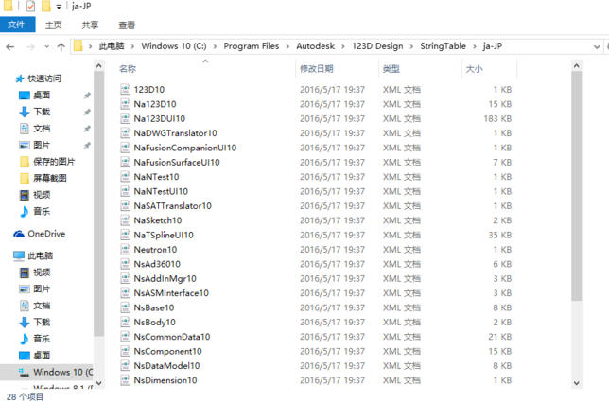Screen dimensions: 609x403
Task: Open the quick access toolbar customize dropdown
Action: click(59, 7)
